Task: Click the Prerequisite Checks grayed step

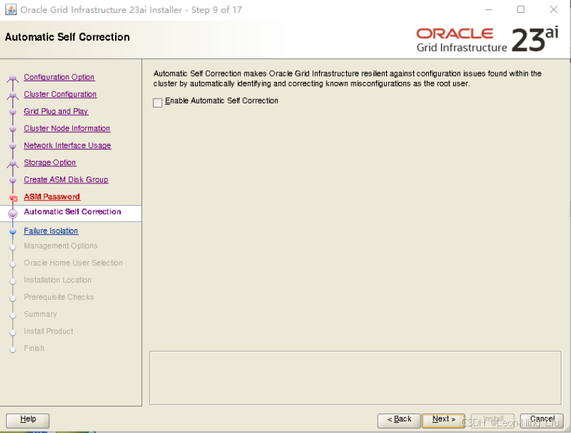Action: point(59,297)
